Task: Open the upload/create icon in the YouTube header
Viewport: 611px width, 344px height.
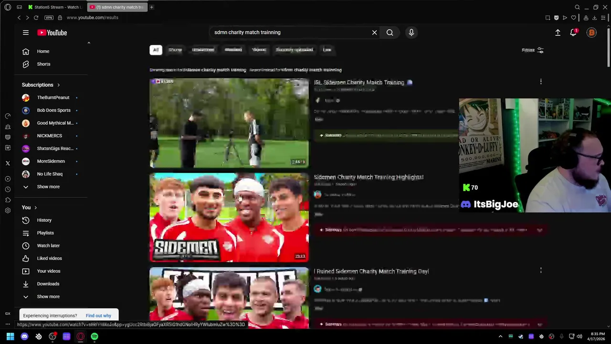Action: tap(558, 32)
